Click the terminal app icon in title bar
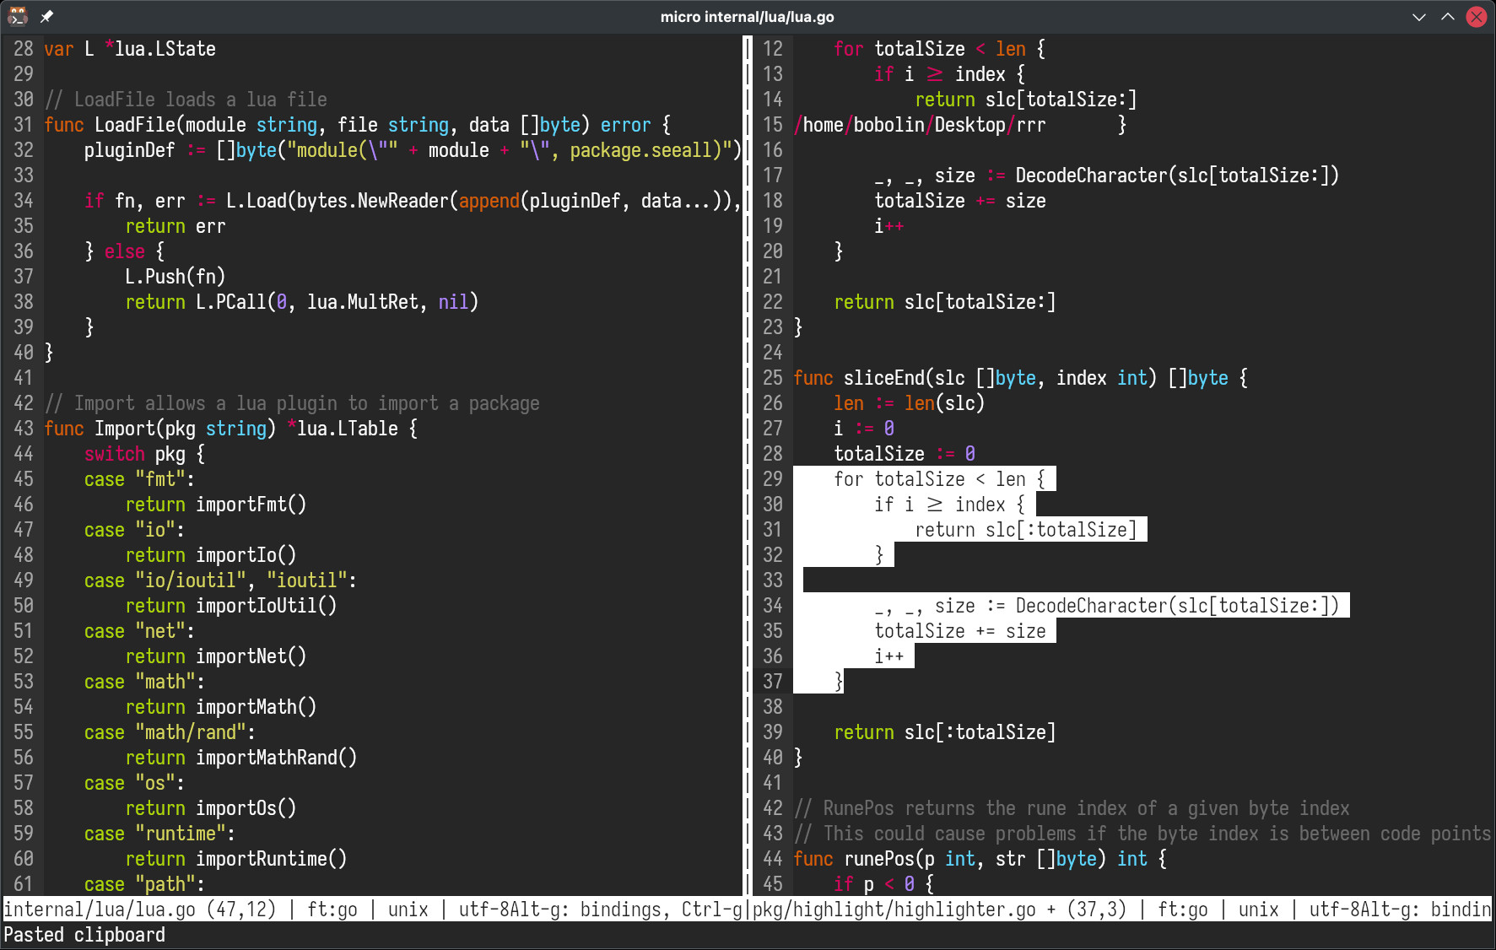This screenshot has height=950, width=1496. coord(18,16)
